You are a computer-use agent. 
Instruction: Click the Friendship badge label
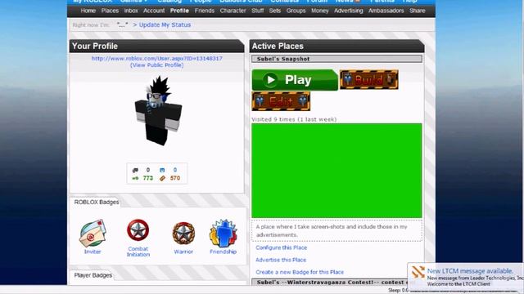tap(224, 252)
